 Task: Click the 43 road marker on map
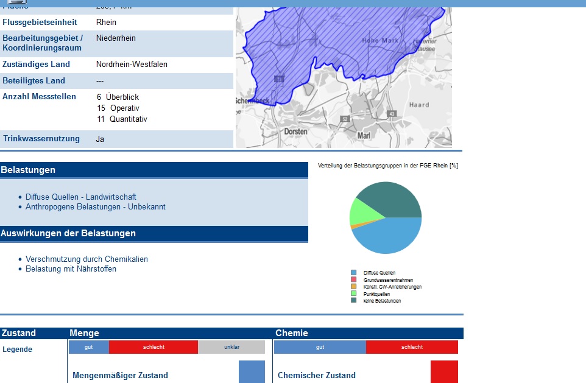click(x=392, y=114)
